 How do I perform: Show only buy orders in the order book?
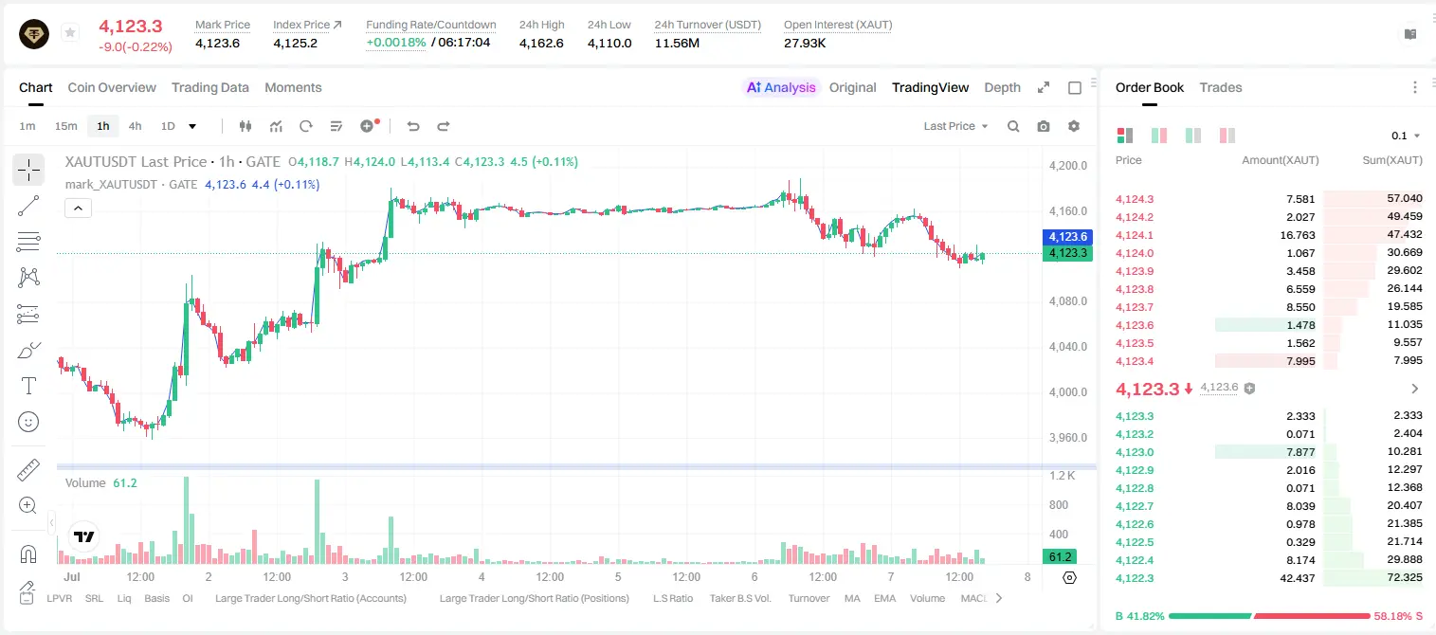[x=1193, y=136]
